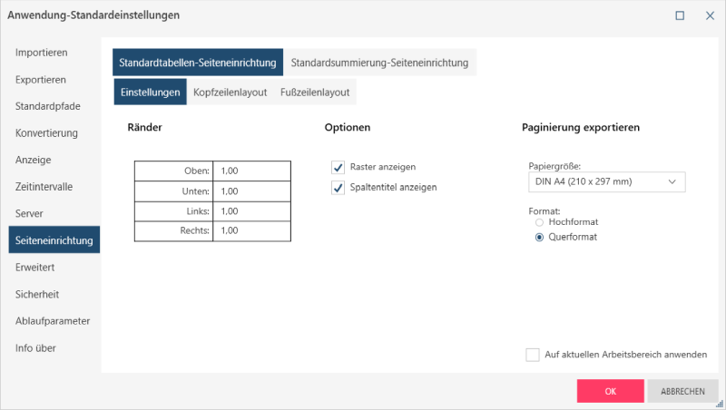Uncheck Raster anzeigen checkbox

338,167
